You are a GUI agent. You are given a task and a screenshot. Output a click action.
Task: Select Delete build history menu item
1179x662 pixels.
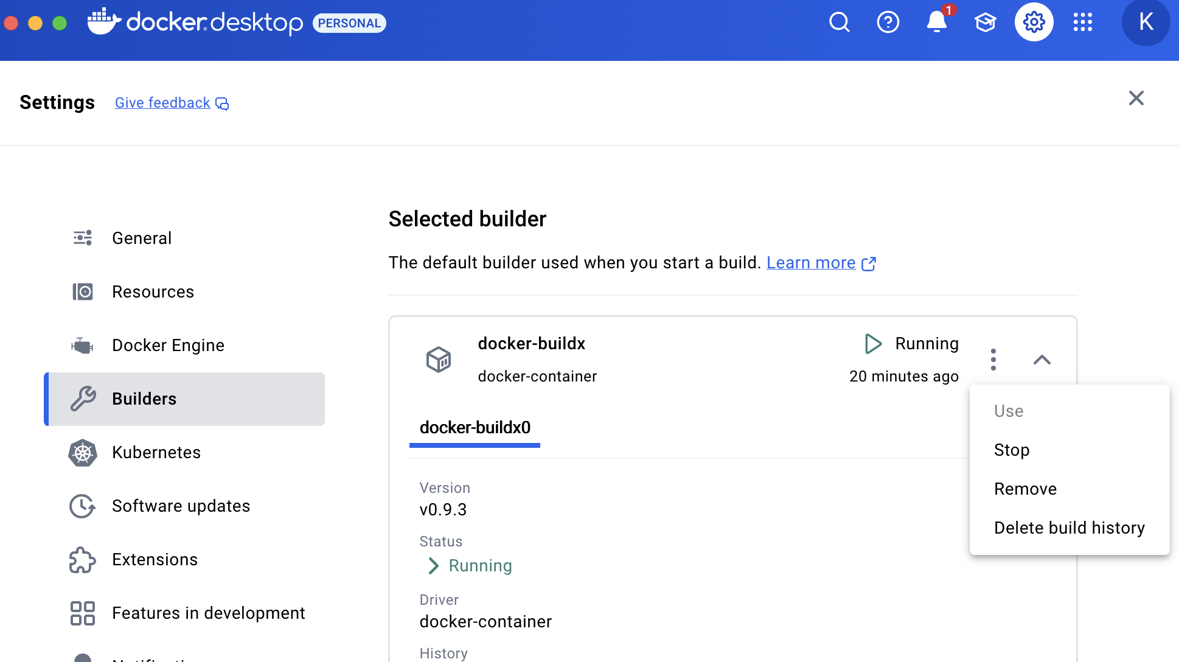pyautogui.click(x=1069, y=528)
